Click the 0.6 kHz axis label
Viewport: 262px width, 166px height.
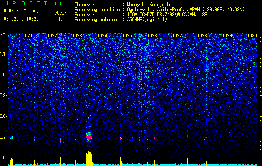[x=3, y=158]
